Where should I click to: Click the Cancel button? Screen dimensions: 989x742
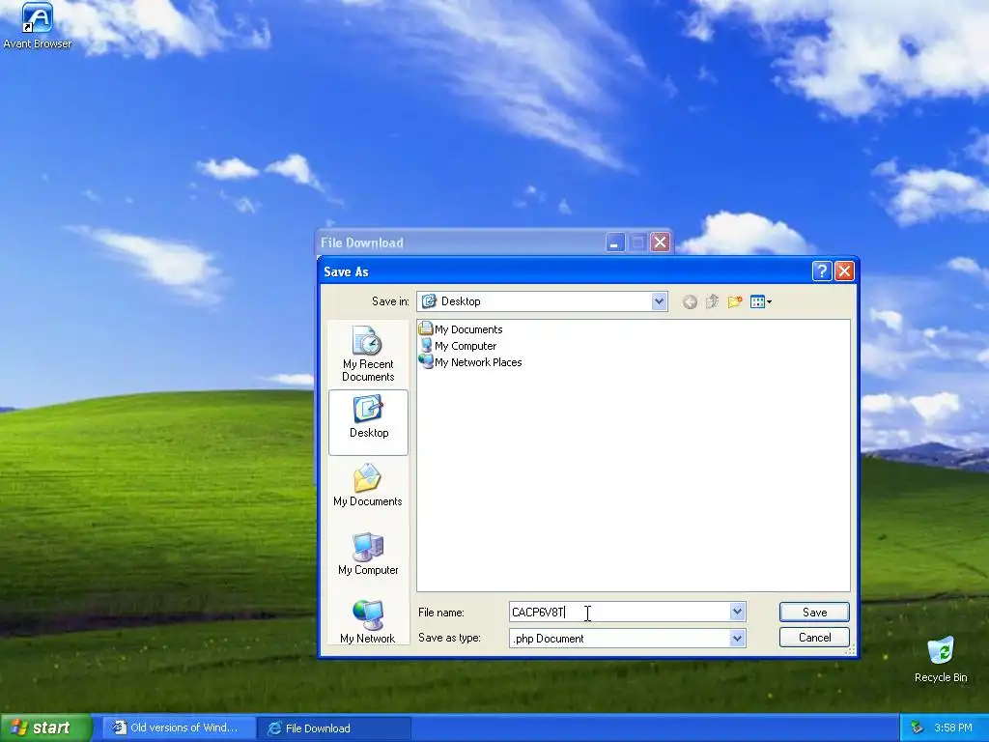click(x=814, y=638)
